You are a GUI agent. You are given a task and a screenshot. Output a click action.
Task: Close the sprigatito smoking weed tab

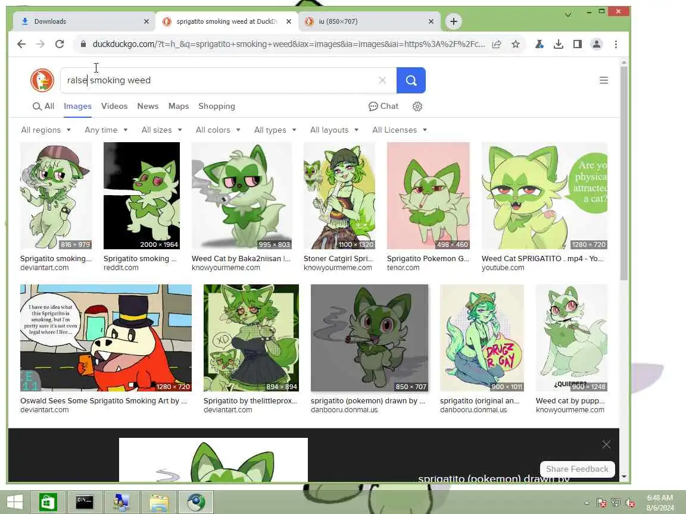(x=289, y=21)
